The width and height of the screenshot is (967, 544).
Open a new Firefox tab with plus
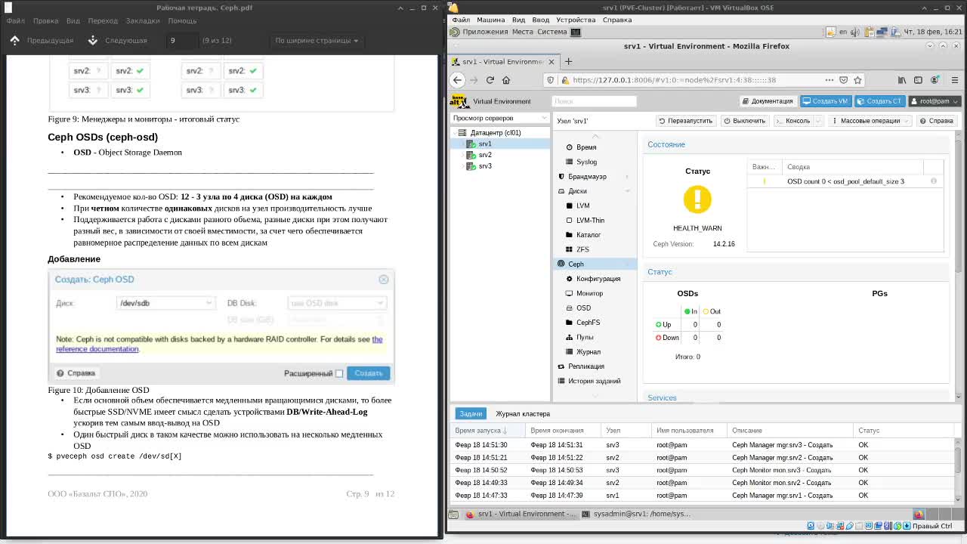pos(569,61)
